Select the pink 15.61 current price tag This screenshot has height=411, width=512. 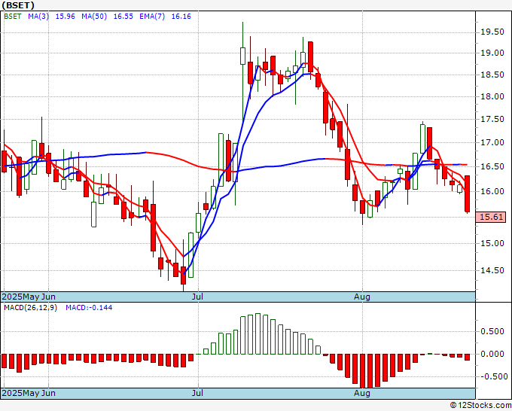point(491,217)
